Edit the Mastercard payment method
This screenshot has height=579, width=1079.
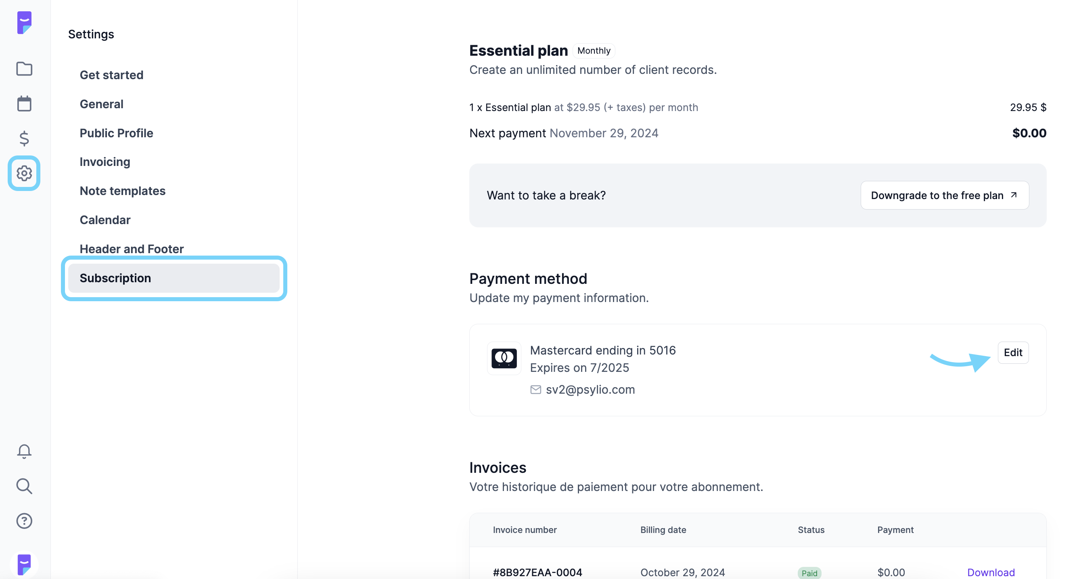1013,352
